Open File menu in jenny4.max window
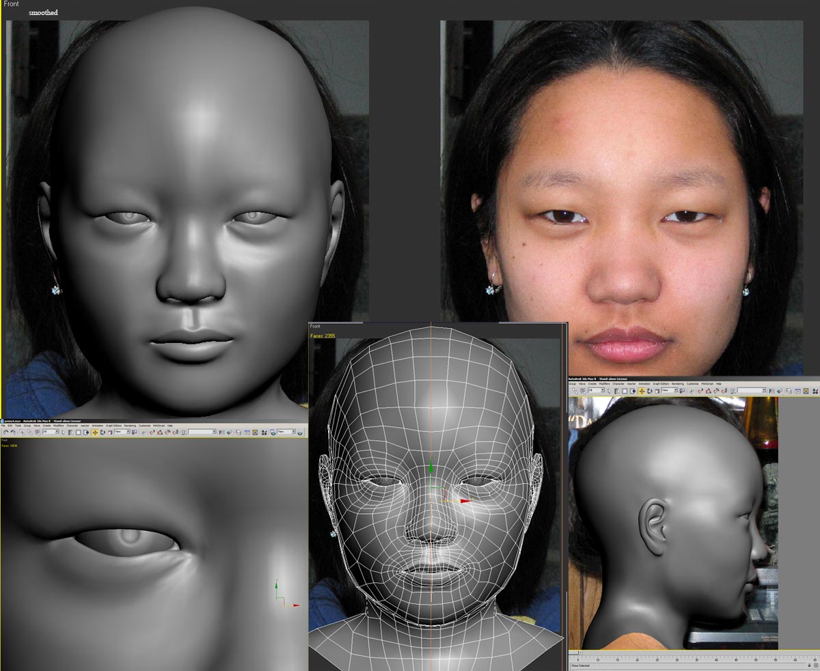The height and width of the screenshot is (671, 820). 3,425
